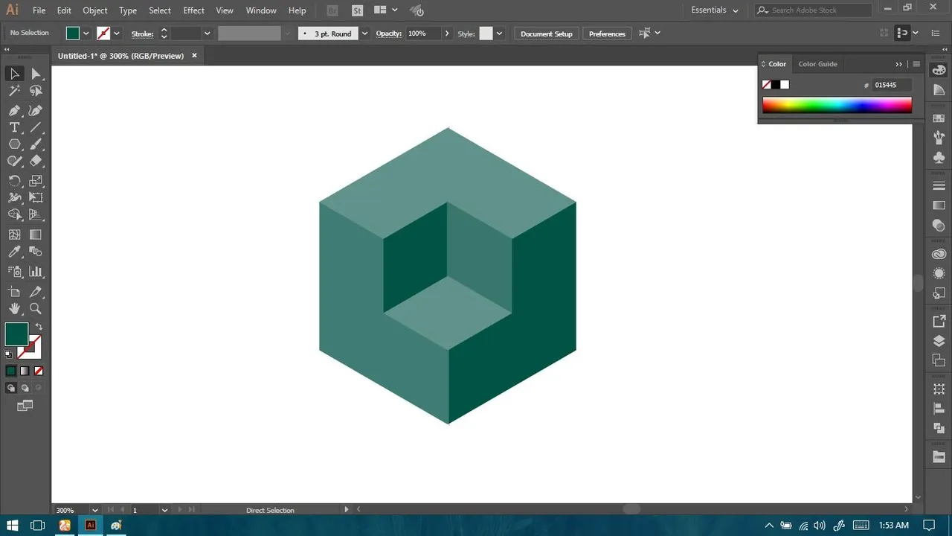Select the Polygon shape tool
The height and width of the screenshot is (536, 952).
(x=14, y=144)
